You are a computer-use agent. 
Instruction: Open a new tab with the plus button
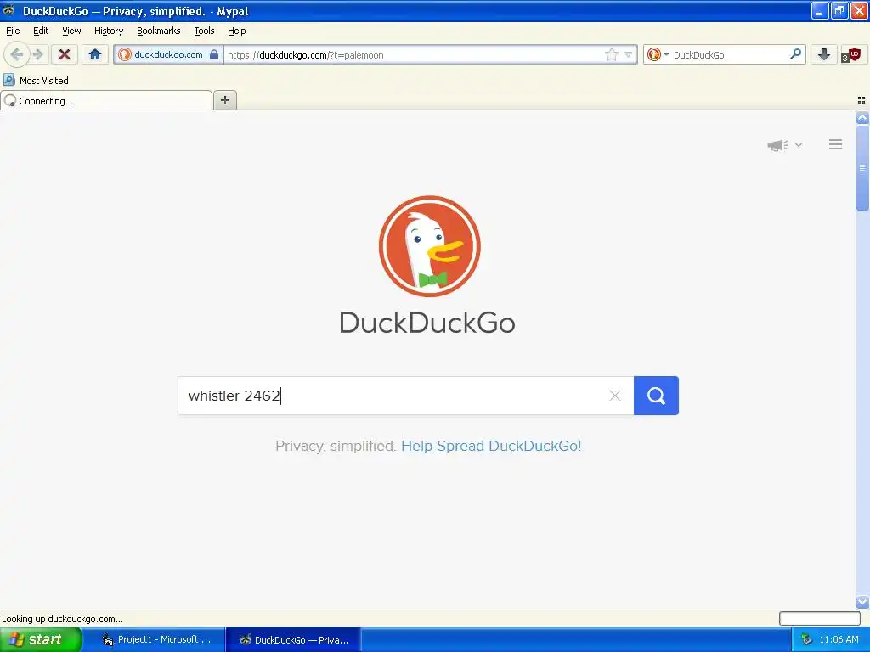[x=224, y=100]
